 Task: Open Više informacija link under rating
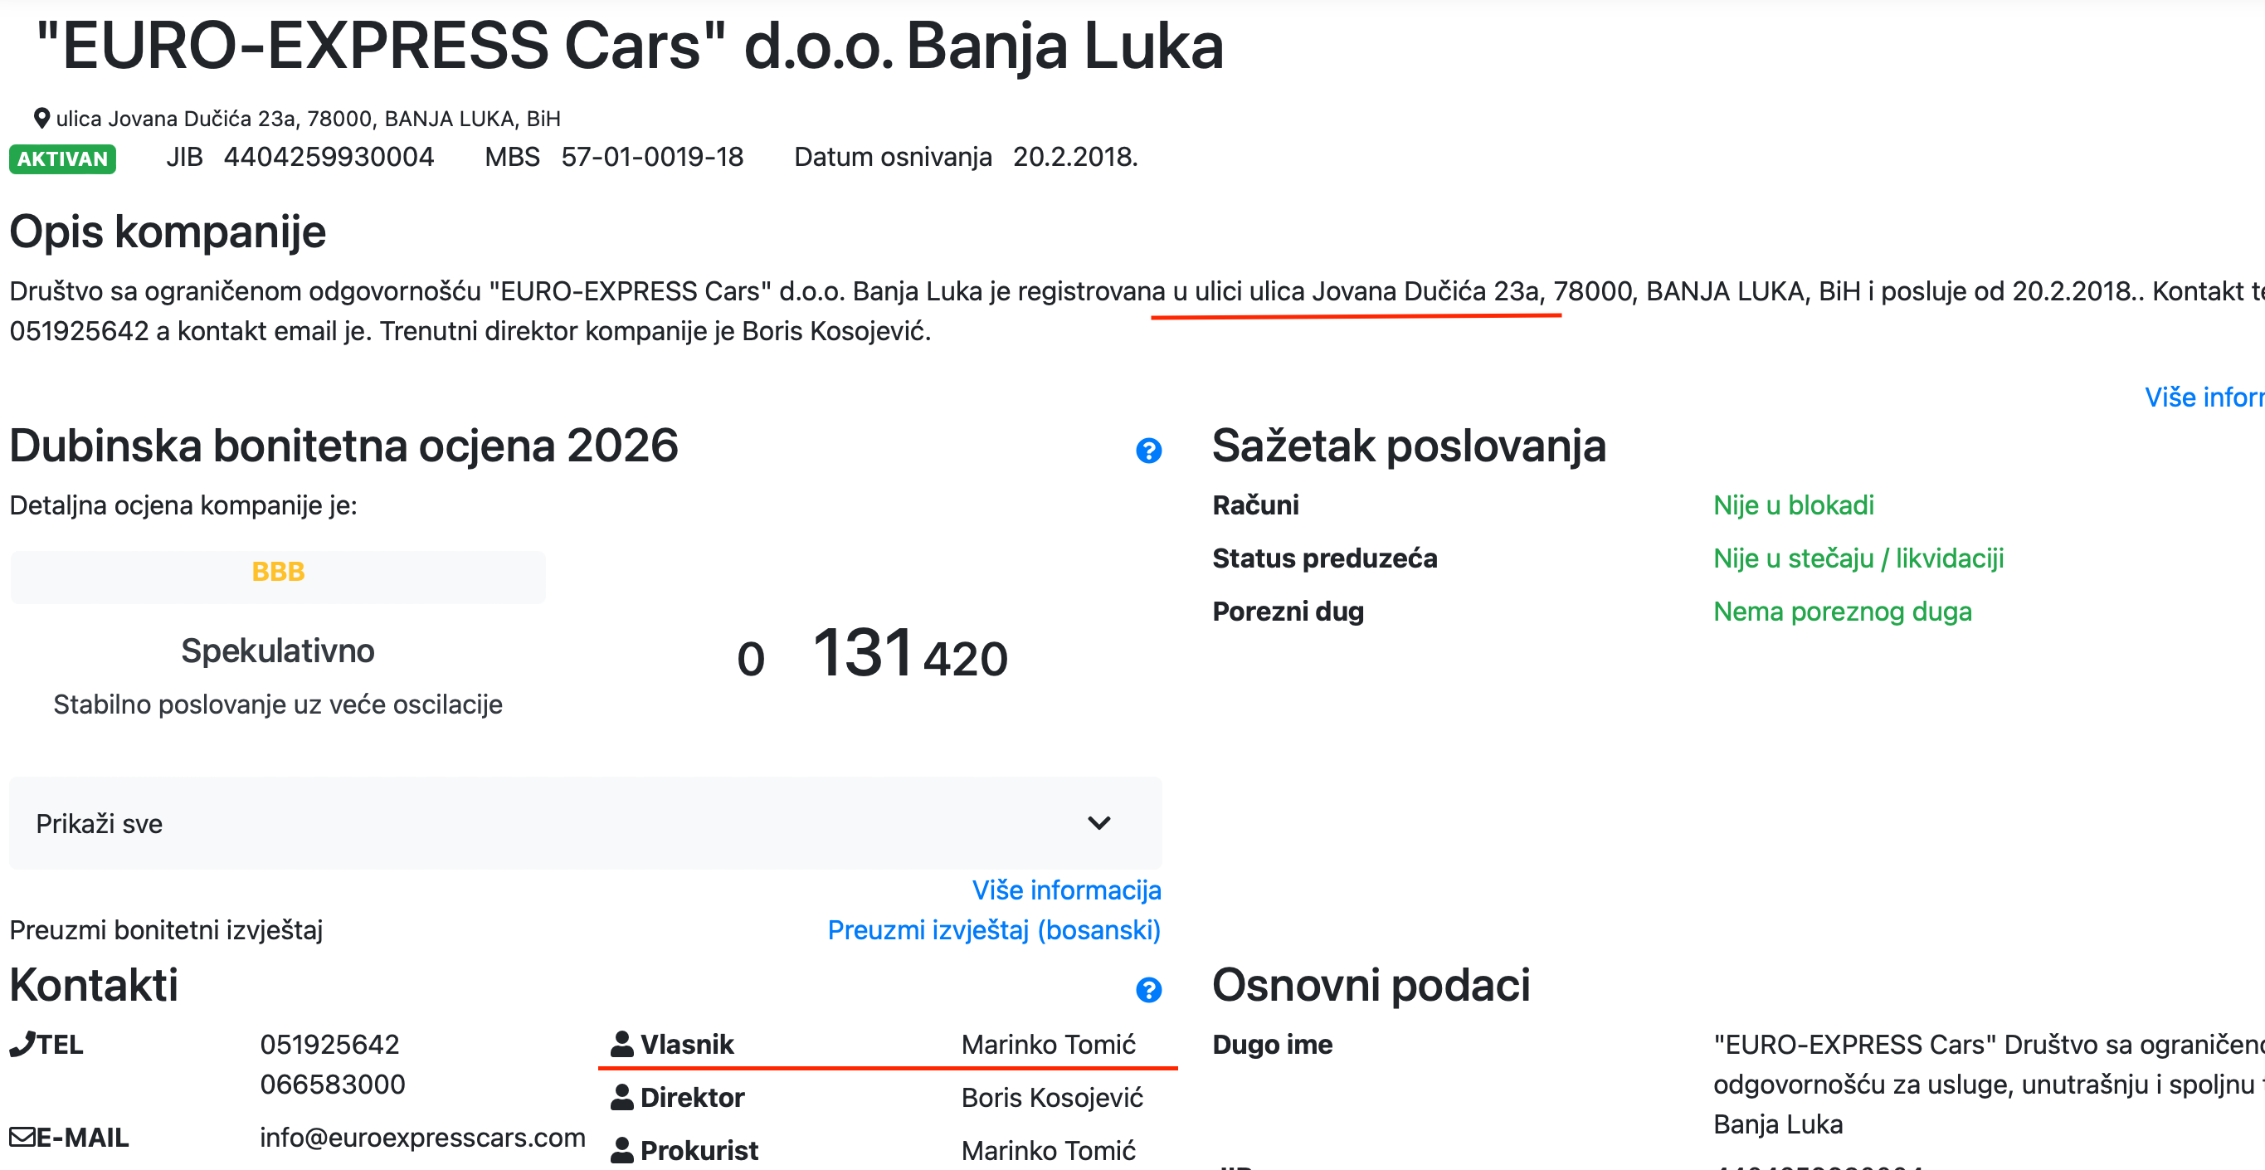click(x=1065, y=890)
